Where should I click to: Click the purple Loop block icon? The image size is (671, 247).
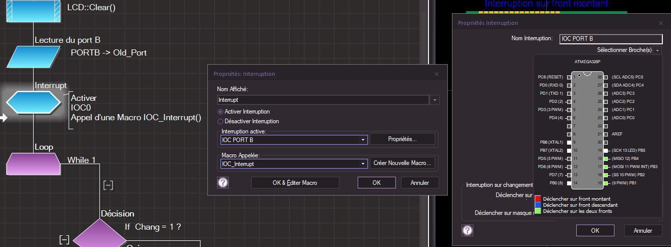coord(34,163)
